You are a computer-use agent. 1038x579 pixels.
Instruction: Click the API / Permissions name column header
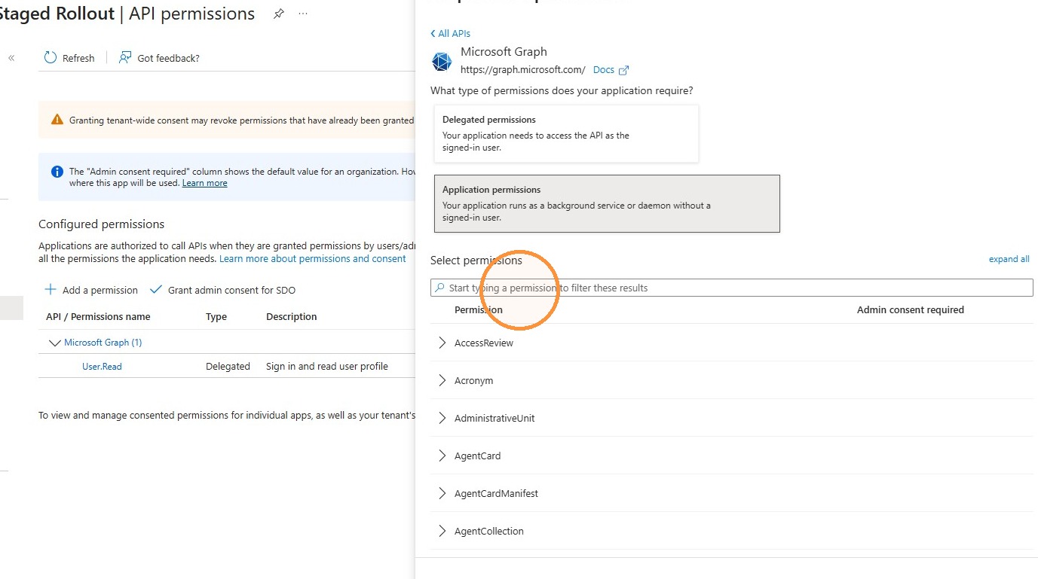[x=98, y=317]
